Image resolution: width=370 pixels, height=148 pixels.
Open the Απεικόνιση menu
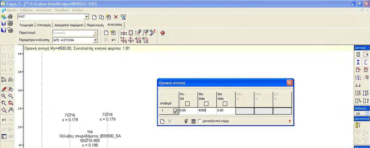(x=44, y=10)
